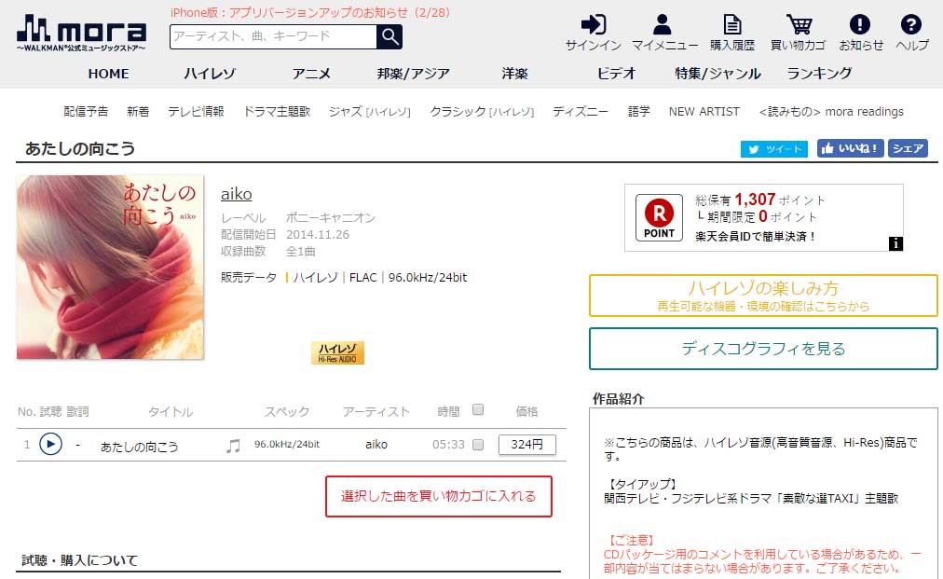Click the 96.0kHz/24bit spec cell
The width and height of the screenshot is (943, 579).
[287, 444]
